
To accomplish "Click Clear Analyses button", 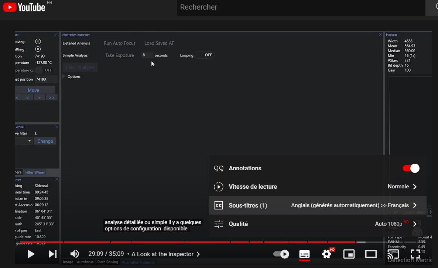I will 80,67.
